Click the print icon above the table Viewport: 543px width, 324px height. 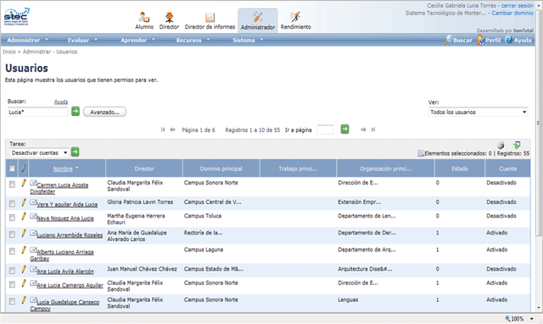[501, 145]
